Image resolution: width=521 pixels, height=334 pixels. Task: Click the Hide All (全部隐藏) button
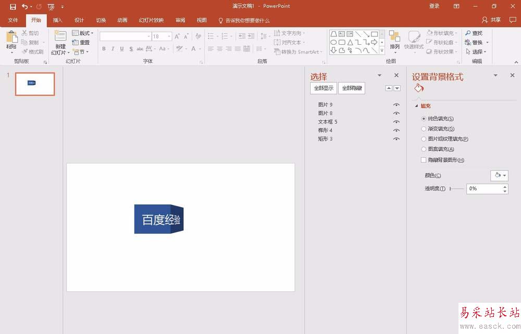point(352,88)
